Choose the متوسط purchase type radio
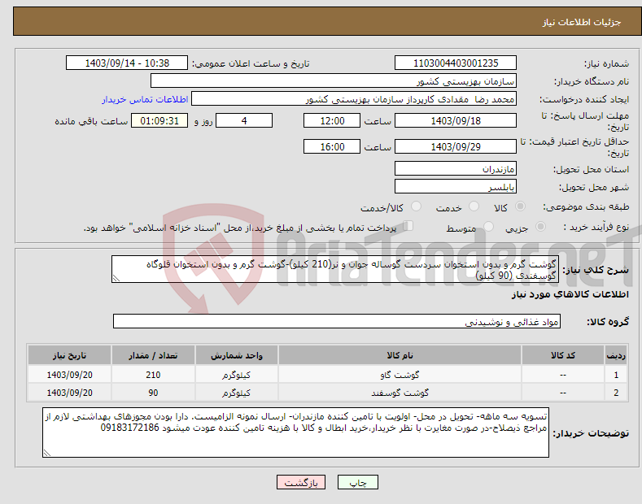Image resolution: width=642 pixels, height=504 pixels. pyautogui.click(x=488, y=227)
